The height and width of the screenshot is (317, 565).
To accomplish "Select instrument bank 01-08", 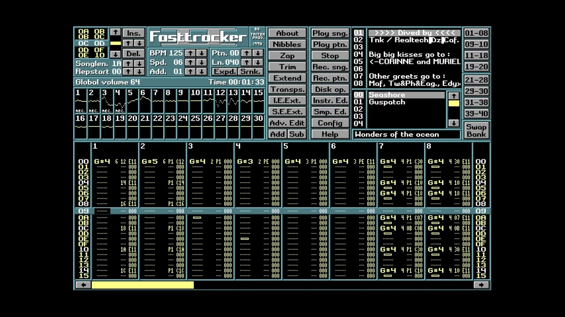I will tap(476, 33).
